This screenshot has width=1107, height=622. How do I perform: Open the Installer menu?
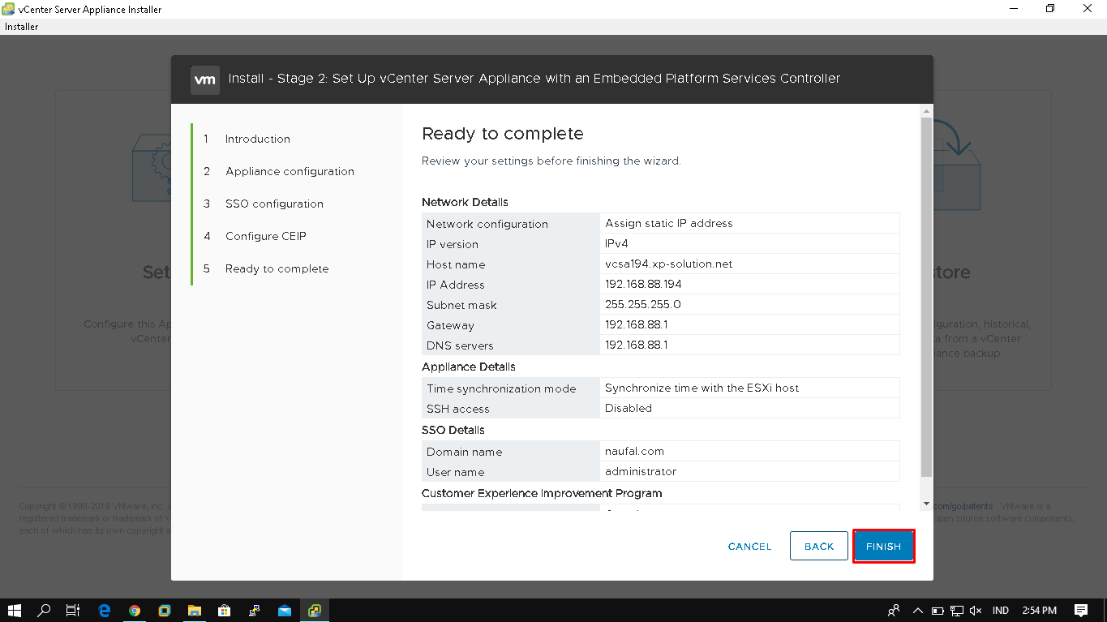(21, 26)
